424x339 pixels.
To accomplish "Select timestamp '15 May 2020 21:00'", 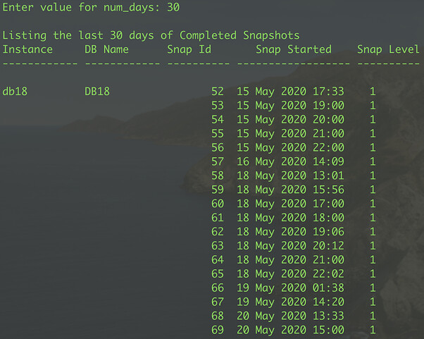I will 290,134.
